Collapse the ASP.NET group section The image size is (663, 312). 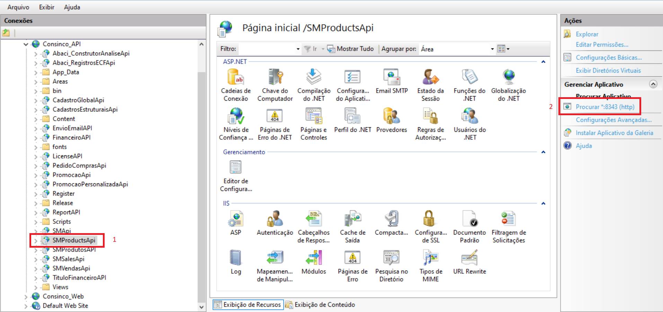(x=543, y=62)
